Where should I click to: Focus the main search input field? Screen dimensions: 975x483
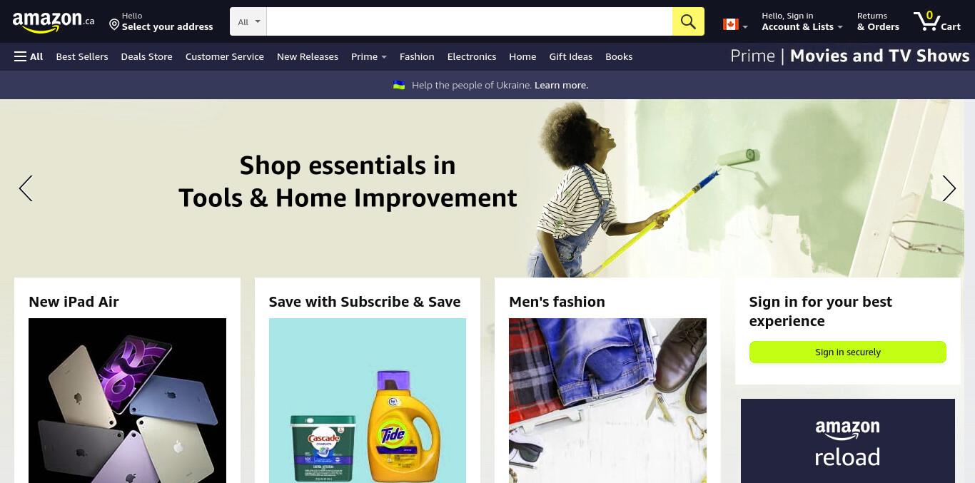pos(470,21)
